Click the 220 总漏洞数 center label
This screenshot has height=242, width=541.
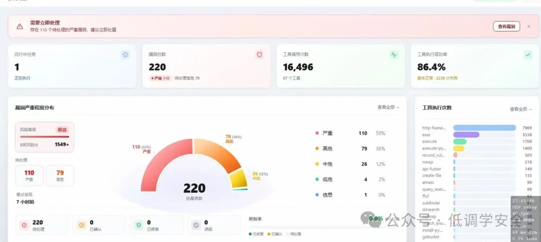point(194,191)
